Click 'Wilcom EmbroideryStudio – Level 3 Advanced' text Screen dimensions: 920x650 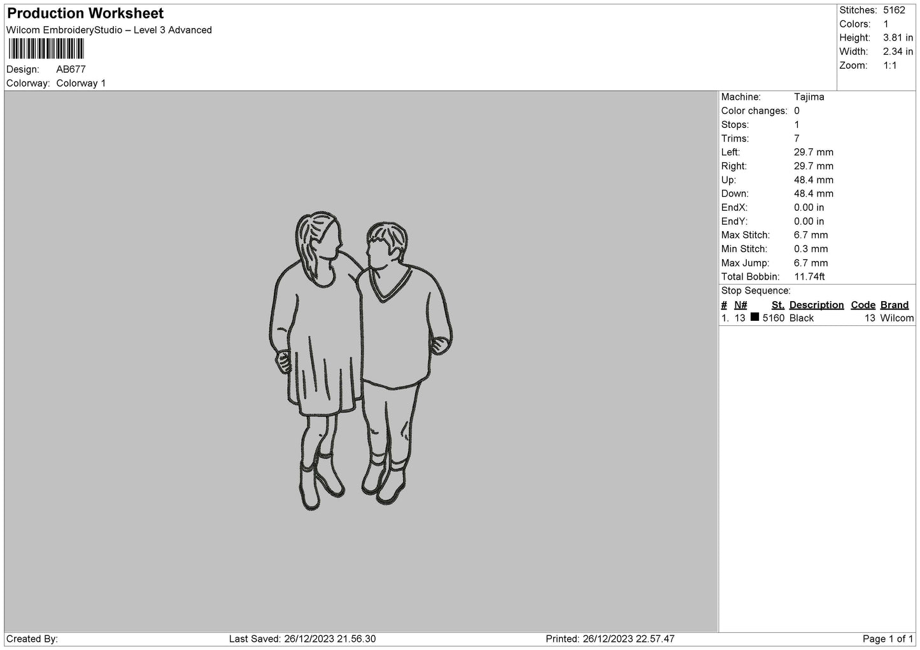click(109, 30)
